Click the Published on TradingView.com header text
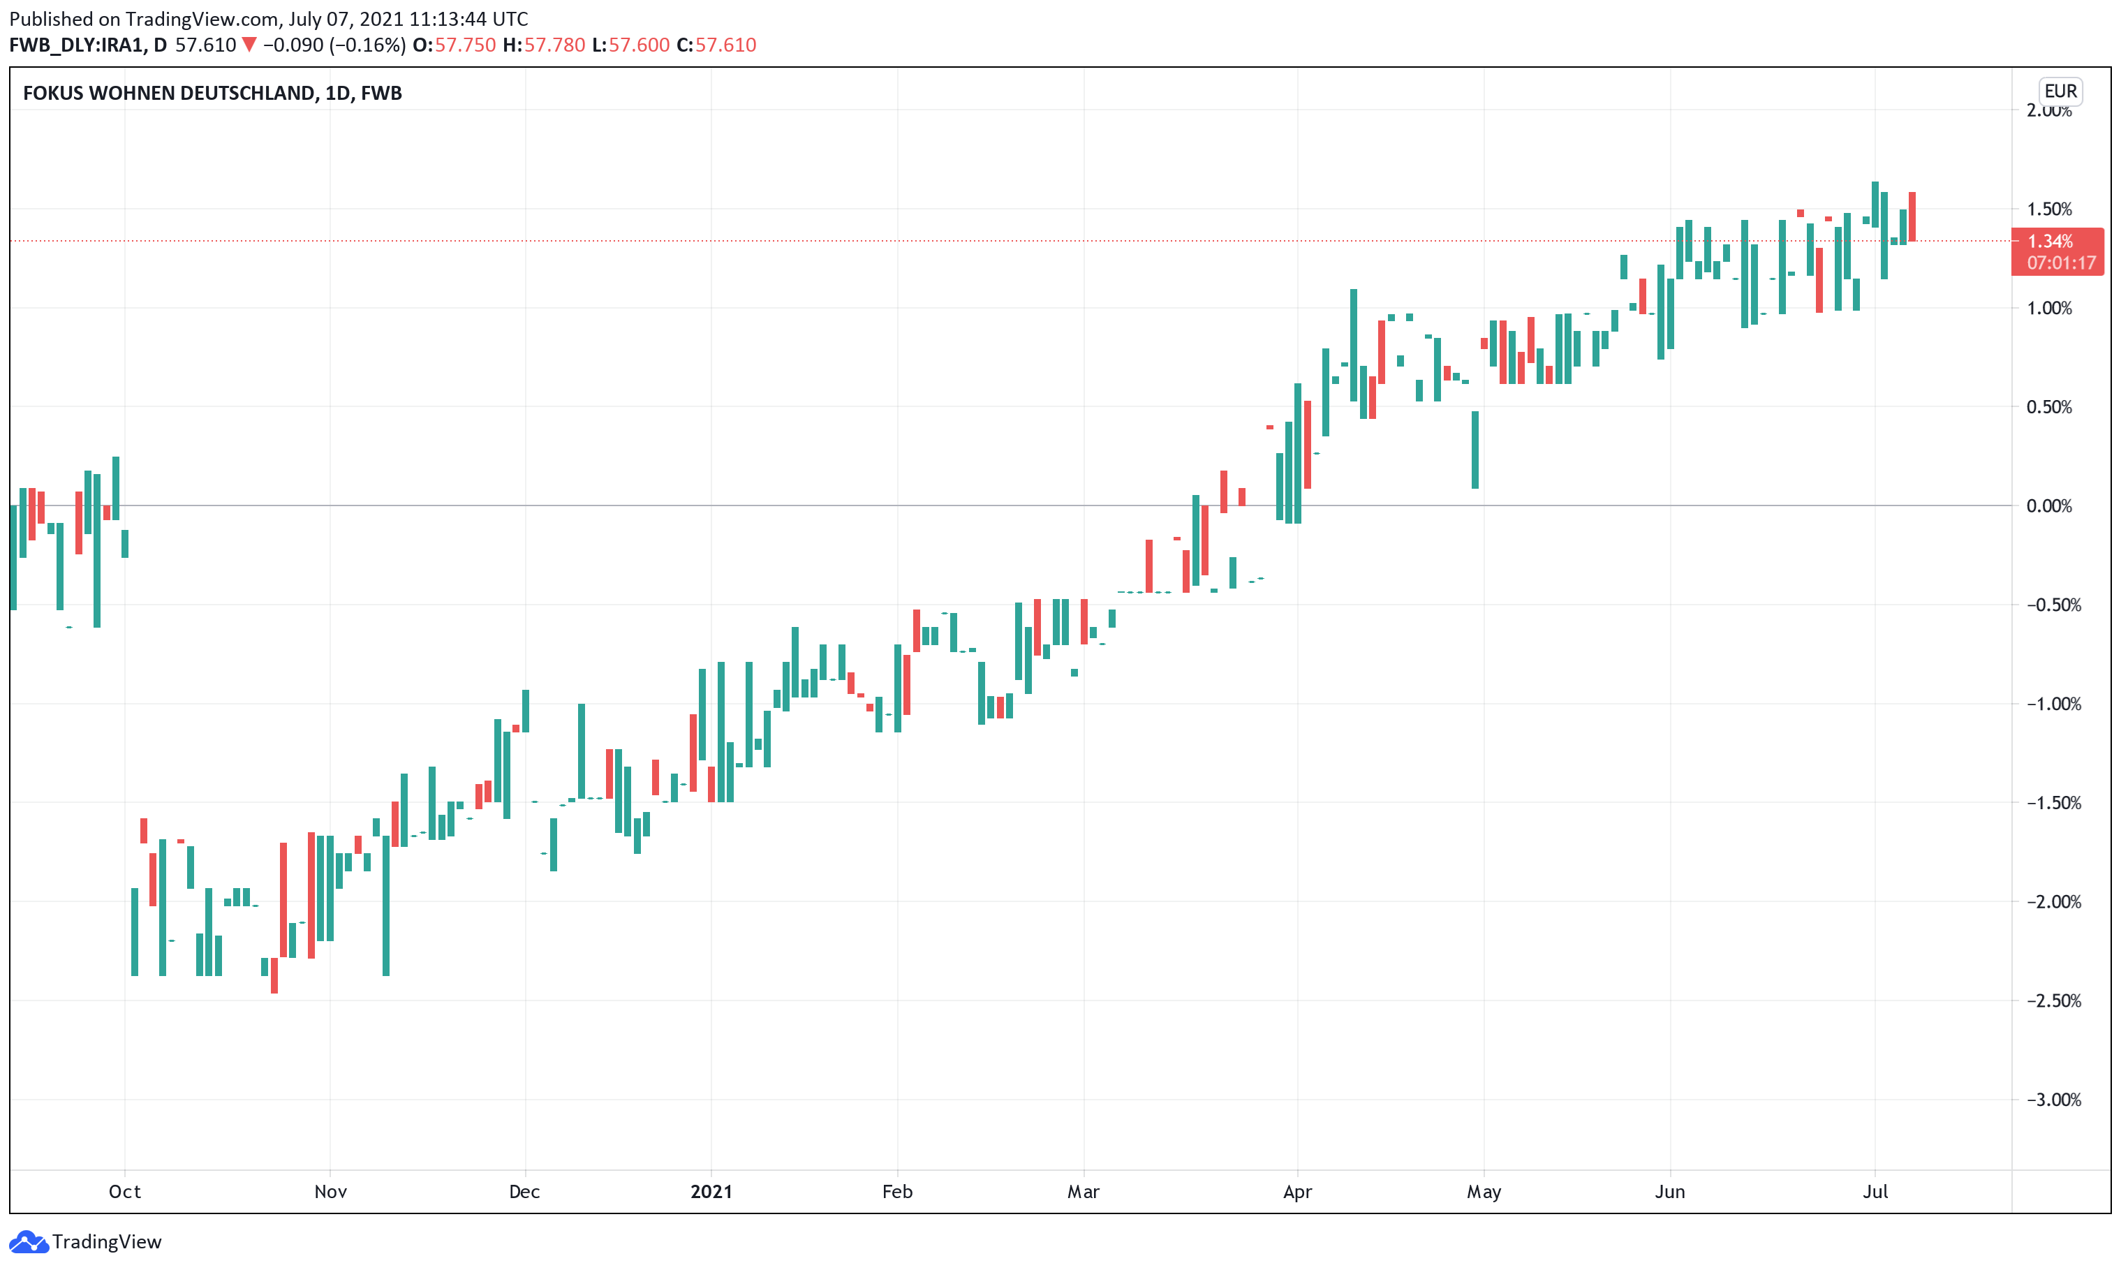The height and width of the screenshot is (1270, 2121). 269,19
